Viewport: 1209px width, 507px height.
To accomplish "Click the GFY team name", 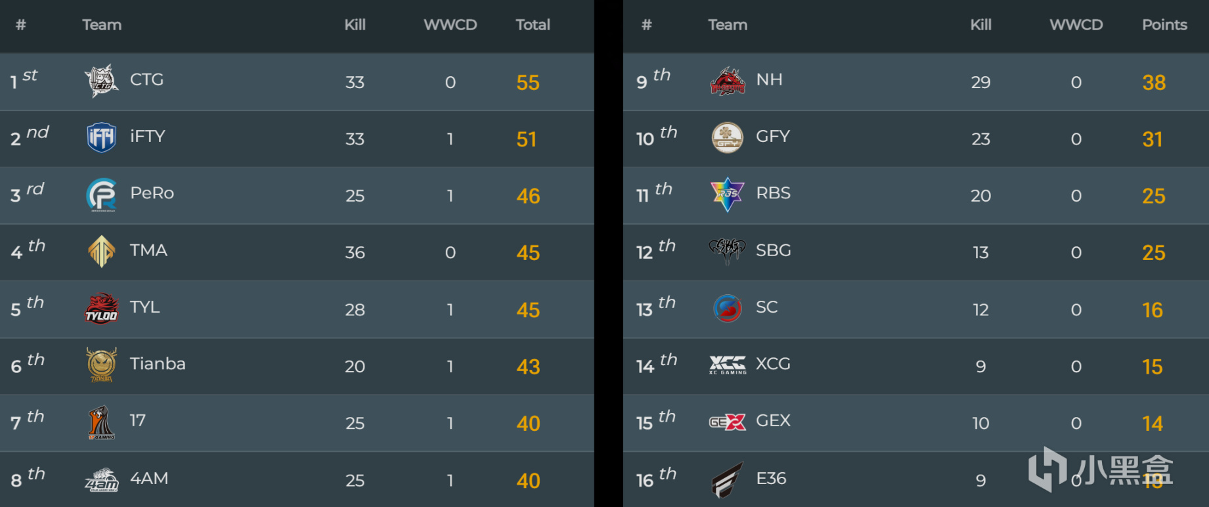I will click(x=773, y=137).
